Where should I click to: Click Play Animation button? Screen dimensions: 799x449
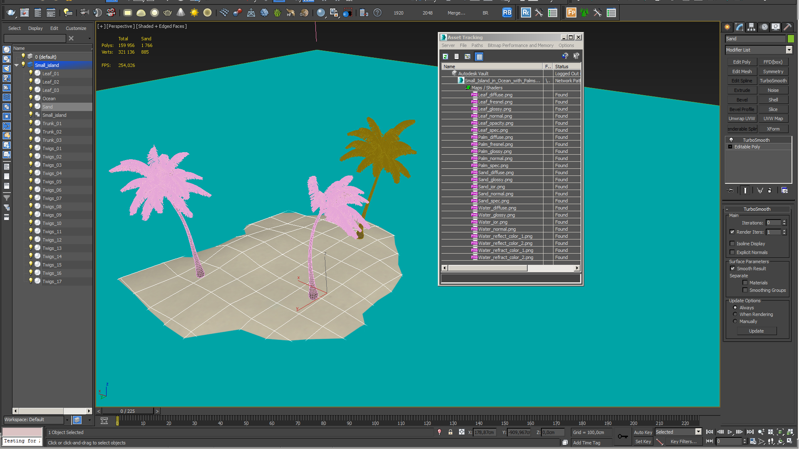(x=730, y=432)
